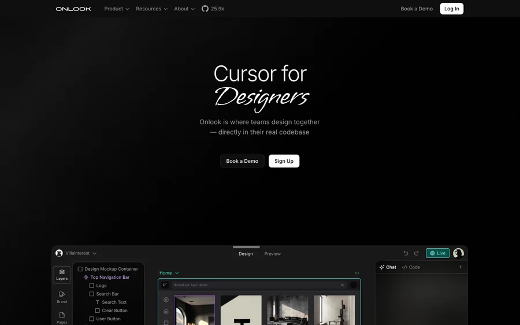This screenshot has width=520, height=325.
Task: Click the plus icon in the chat panel
Action: click(x=460, y=267)
